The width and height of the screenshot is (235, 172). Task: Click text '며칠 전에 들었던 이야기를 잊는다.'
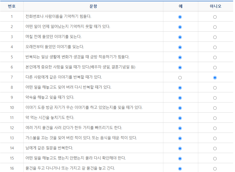(x=53, y=37)
